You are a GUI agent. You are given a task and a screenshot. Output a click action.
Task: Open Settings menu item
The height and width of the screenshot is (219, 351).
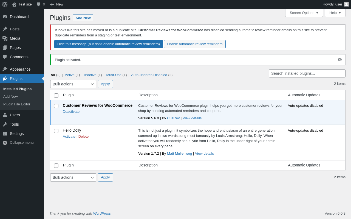click(22, 134)
